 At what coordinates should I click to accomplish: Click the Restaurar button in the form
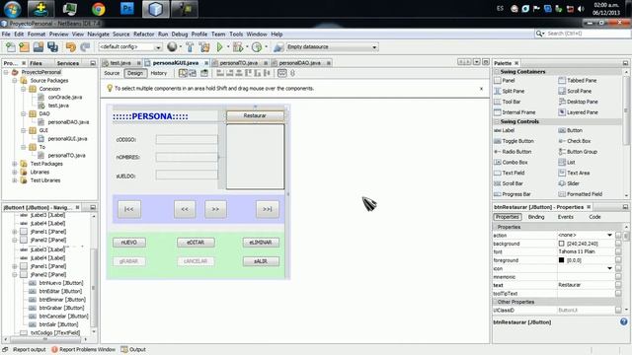[x=255, y=116]
